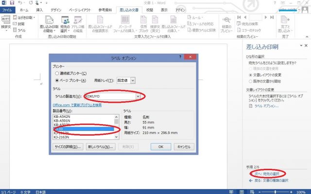Open the KOKUYO label vendor dropdown
Image resolution: width=311 pixels, height=194 pixels.
tap(138, 97)
